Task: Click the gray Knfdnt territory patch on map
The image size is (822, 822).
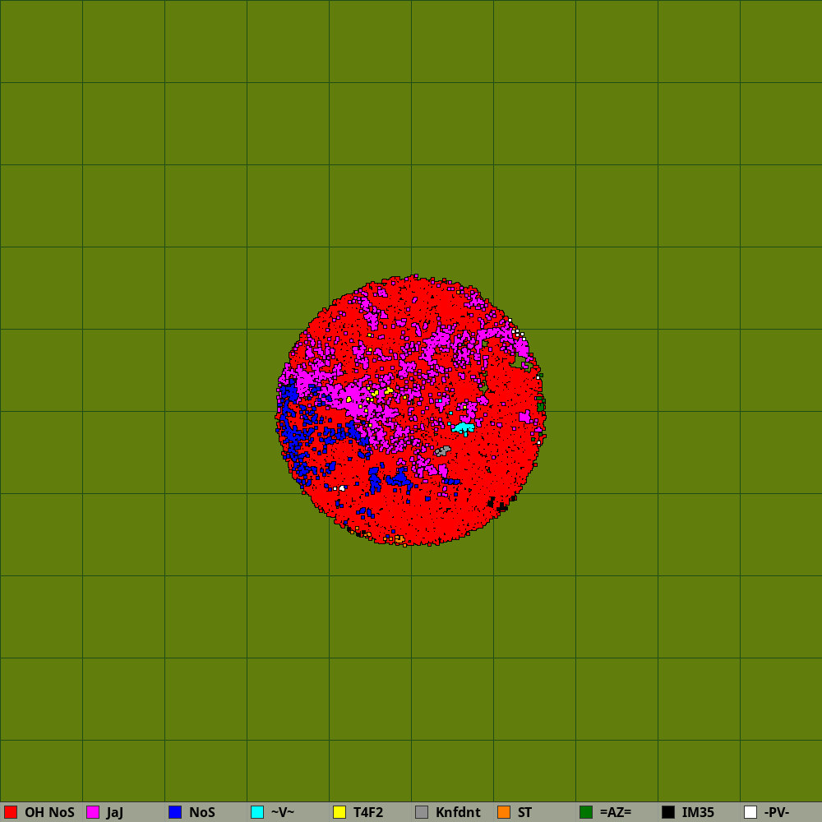Action: point(443,450)
